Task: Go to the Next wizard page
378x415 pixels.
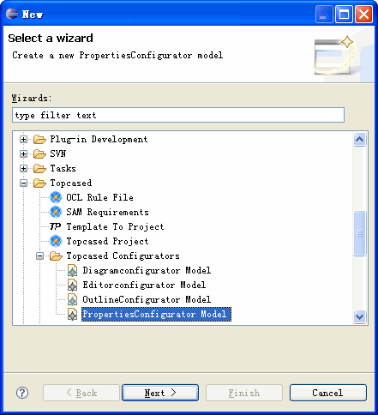Action: 160,393
